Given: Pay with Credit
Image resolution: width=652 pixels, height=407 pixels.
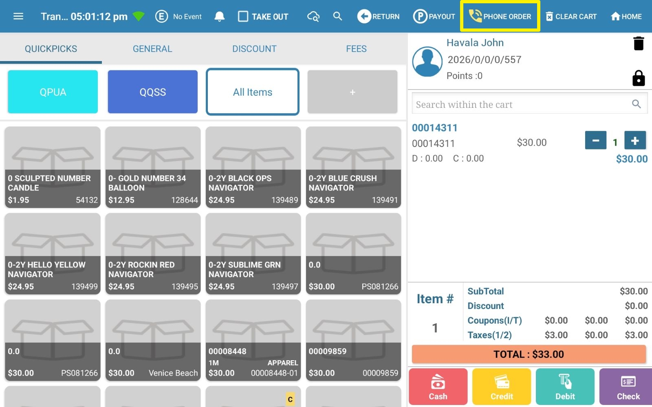Looking at the screenshot, I should click(502, 387).
